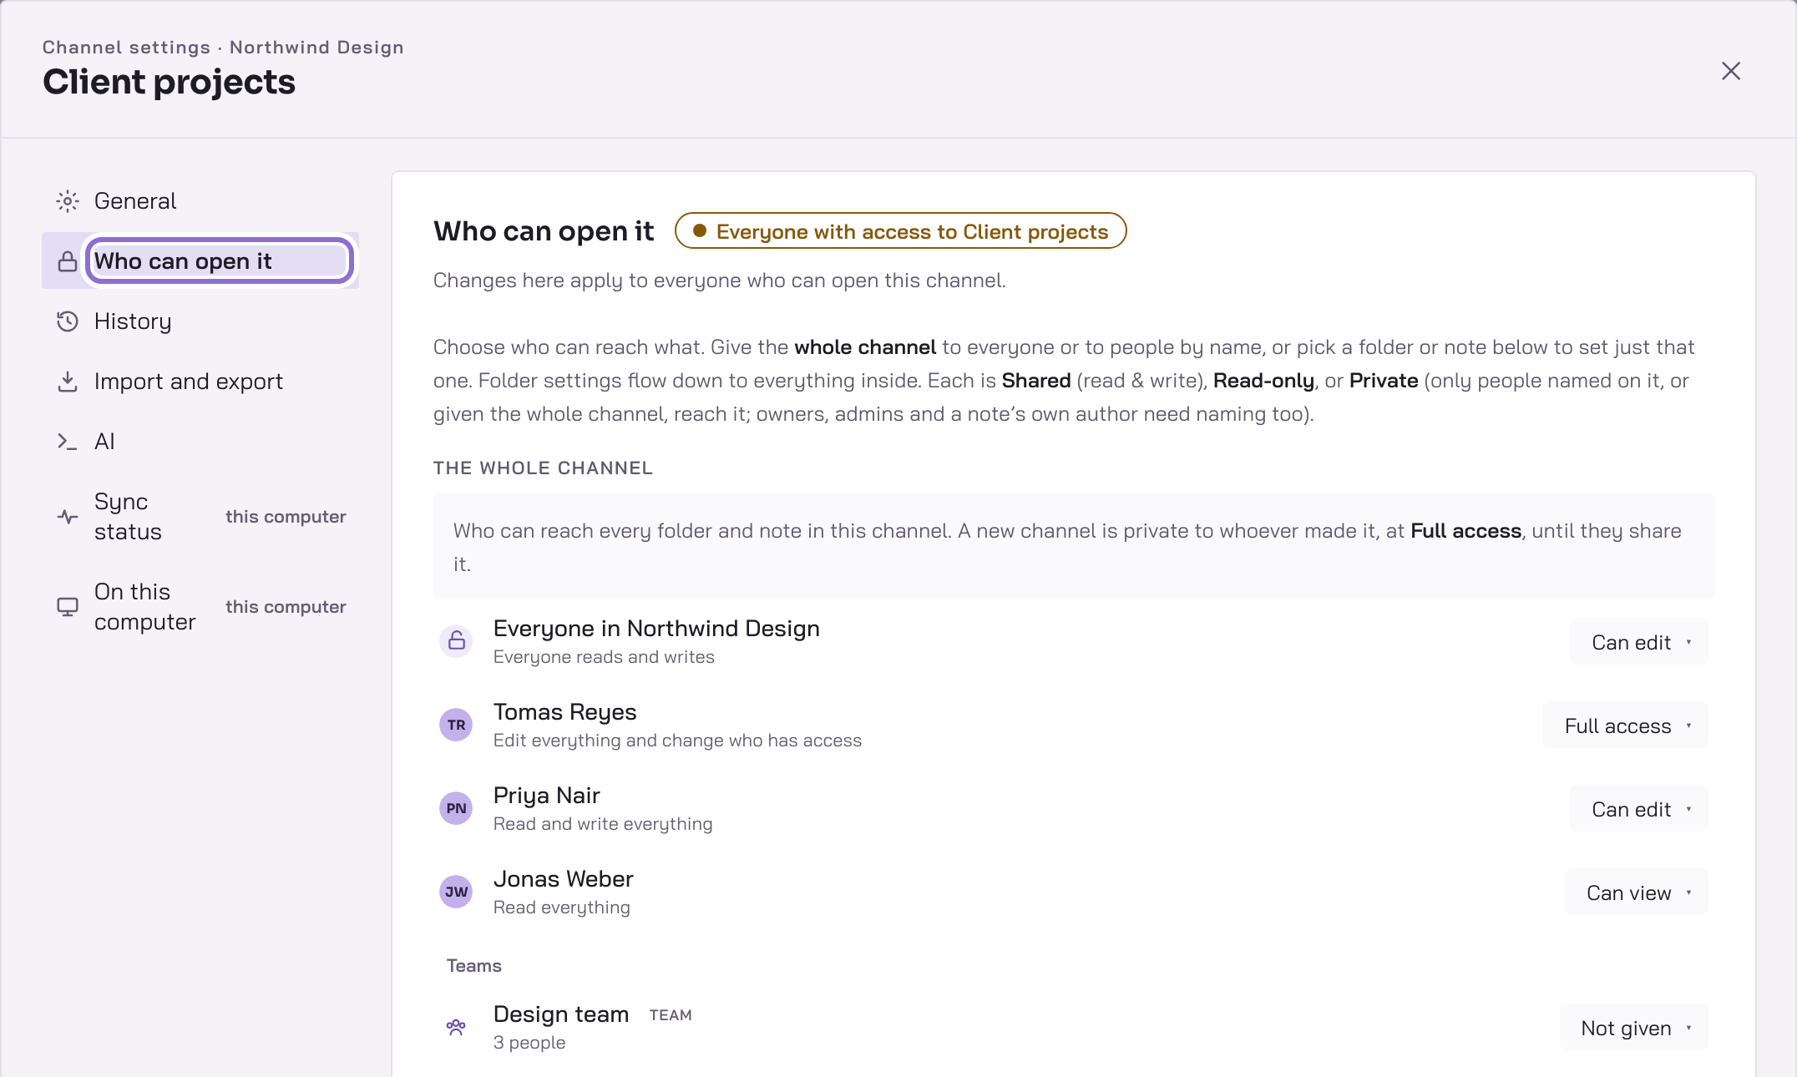Viewport: 1797px width, 1077px height.
Task: Open Full access dropdown for Tomas Reyes
Action: 1626,726
